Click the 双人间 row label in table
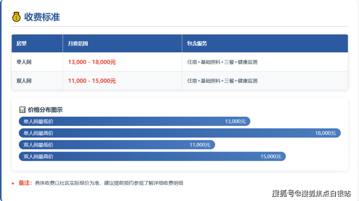The image size is (359, 201). pyautogui.click(x=24, y=81)
